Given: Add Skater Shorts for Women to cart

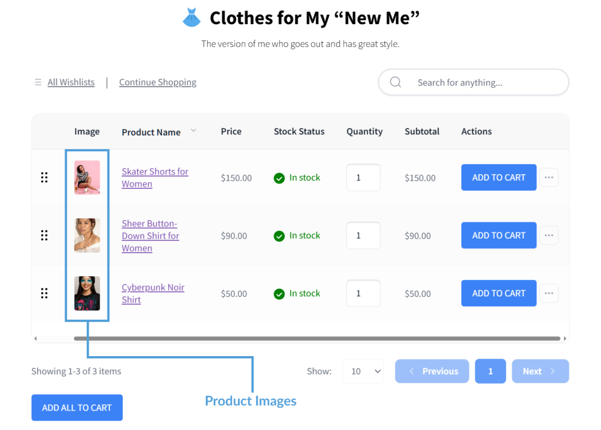Looking at the screenshot, I should point(498,177).
